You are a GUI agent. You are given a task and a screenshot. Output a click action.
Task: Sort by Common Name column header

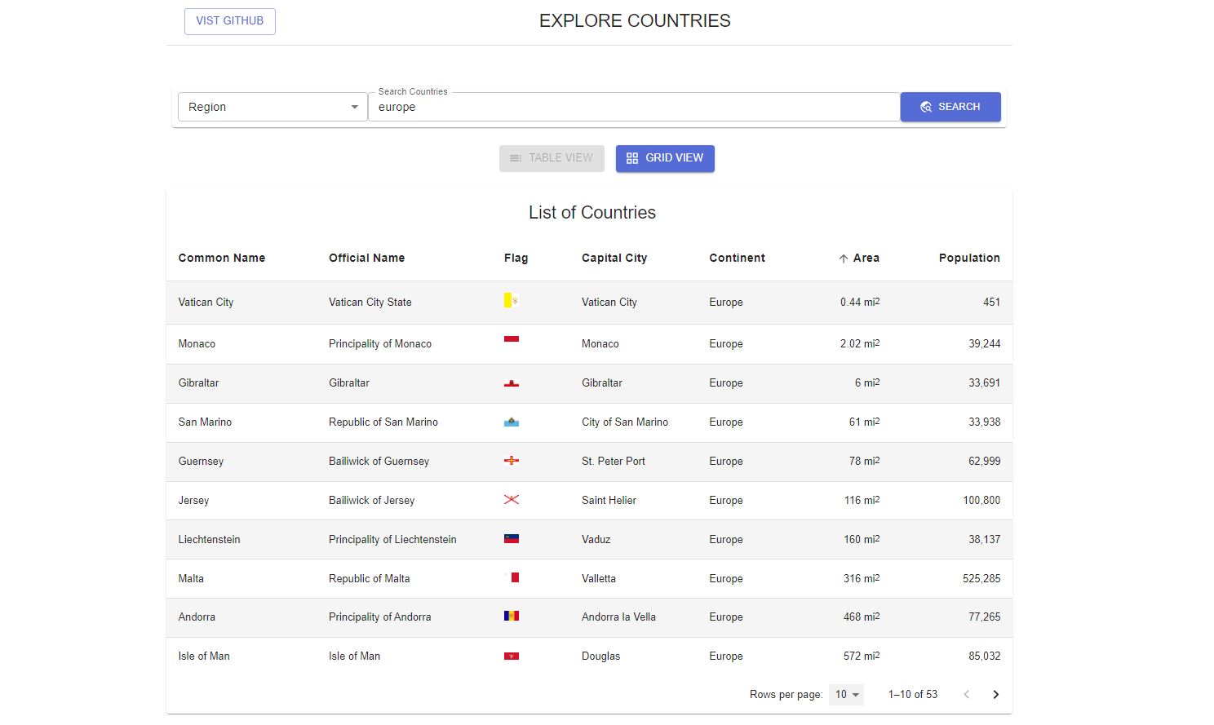point(222,258)
